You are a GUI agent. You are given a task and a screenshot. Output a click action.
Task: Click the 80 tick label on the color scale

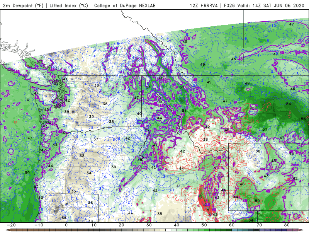(287, 225)
